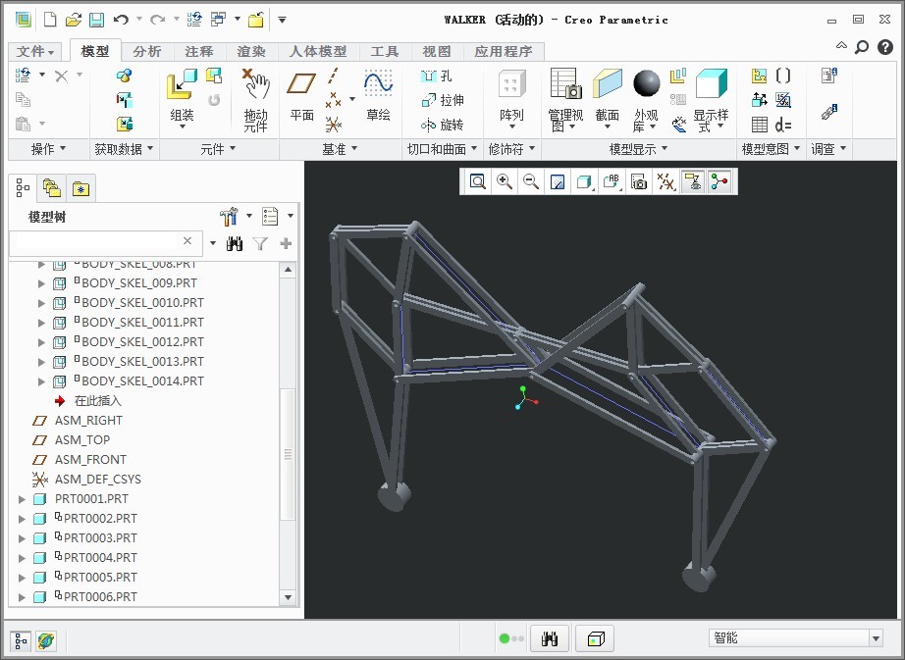Viewport: 905px width, 660px height.
Task: Create a datum Plane (平面)
Action: tap(301, 86)
